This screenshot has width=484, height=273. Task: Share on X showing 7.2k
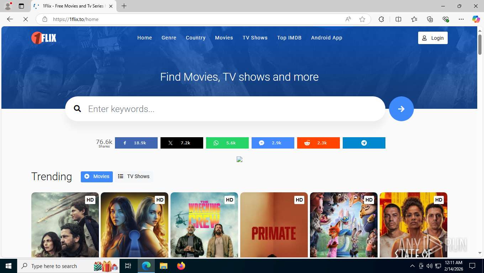(182, 143)
